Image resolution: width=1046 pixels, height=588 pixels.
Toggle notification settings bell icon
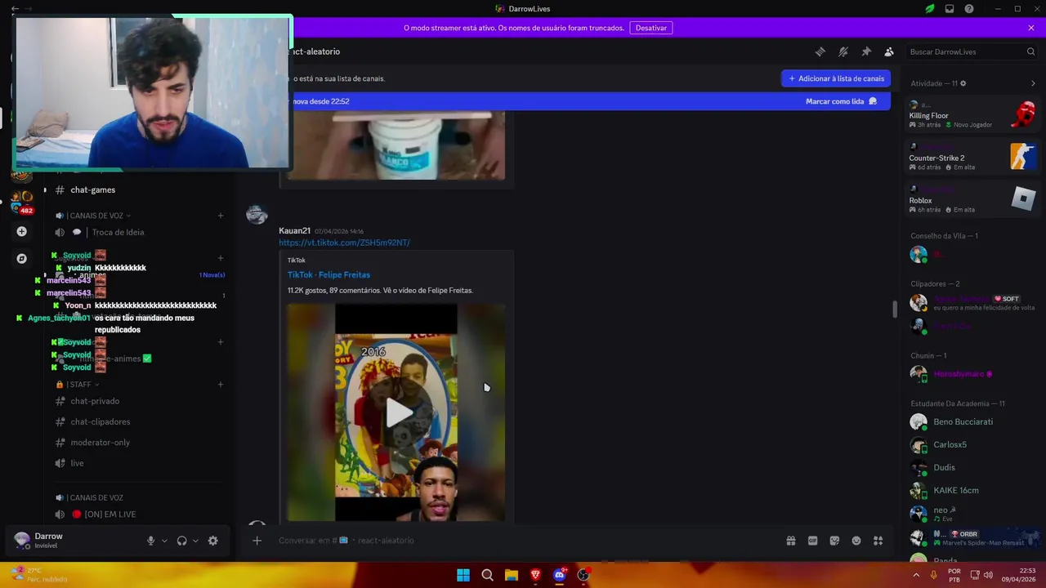(843, 51)
